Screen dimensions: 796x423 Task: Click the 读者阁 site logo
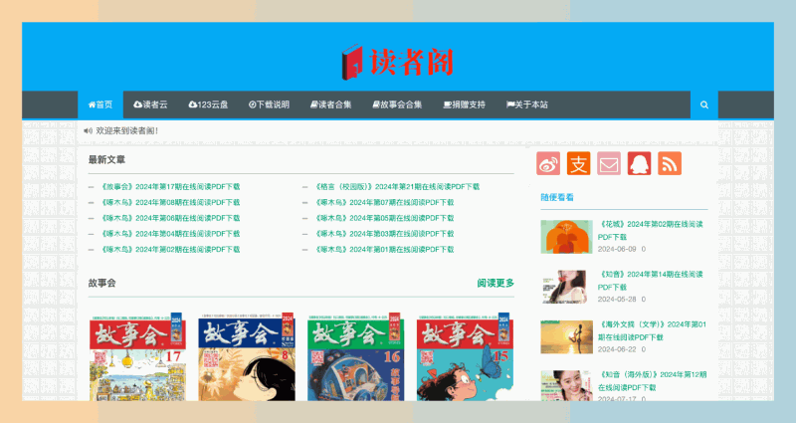tap(397, 62)
